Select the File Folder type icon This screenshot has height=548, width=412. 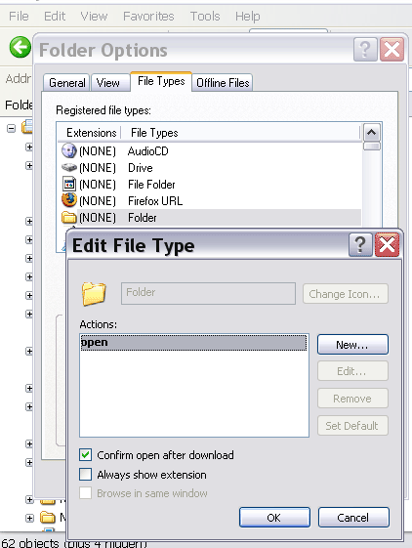click(69, 184)
